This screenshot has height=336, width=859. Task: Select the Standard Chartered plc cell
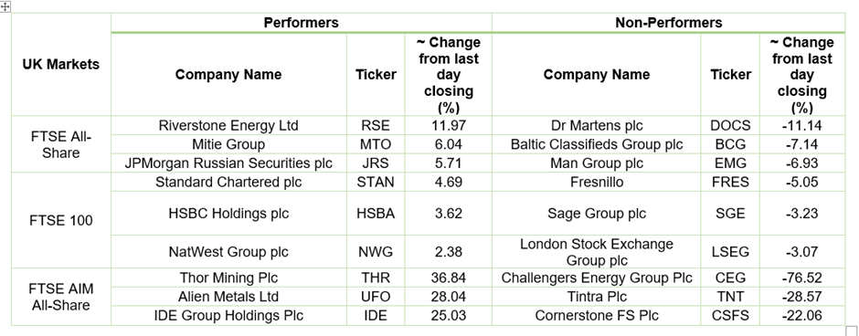pyautogui.click(x=228, y=182)
